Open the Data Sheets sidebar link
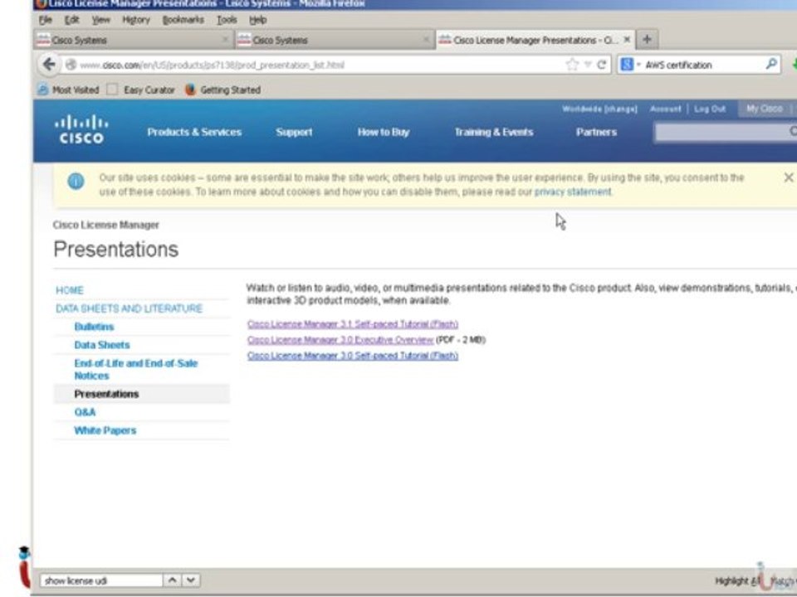797x597 pixels. (101, 345)
